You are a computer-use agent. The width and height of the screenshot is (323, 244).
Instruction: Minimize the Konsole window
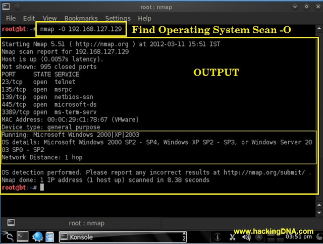click(x=295, y=7)
